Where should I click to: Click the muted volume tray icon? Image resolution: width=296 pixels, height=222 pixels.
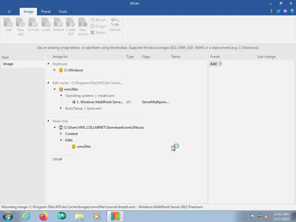coord(267,217)
